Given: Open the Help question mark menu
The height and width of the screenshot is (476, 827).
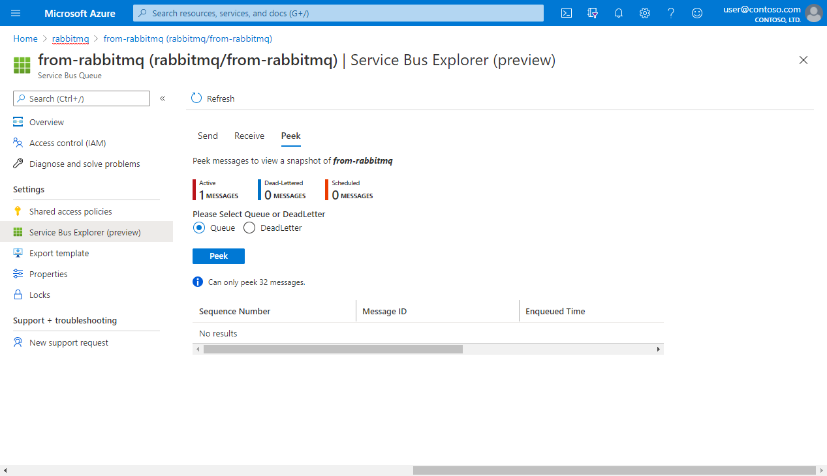Looking at the screenshot, I should click(x=670, y=12).
